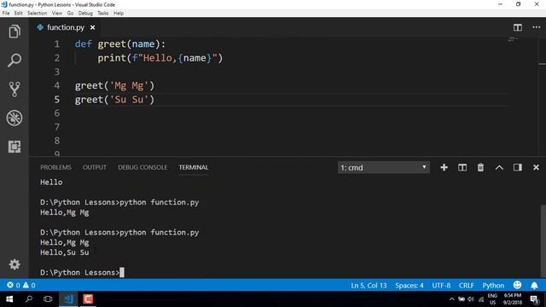Click Hello,Su Su terminal output line
The width and height of the screenshot is (546, 307).
65,252
